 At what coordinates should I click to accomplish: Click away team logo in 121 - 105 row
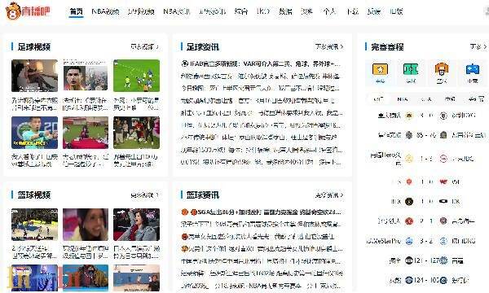tap(443, 280)
